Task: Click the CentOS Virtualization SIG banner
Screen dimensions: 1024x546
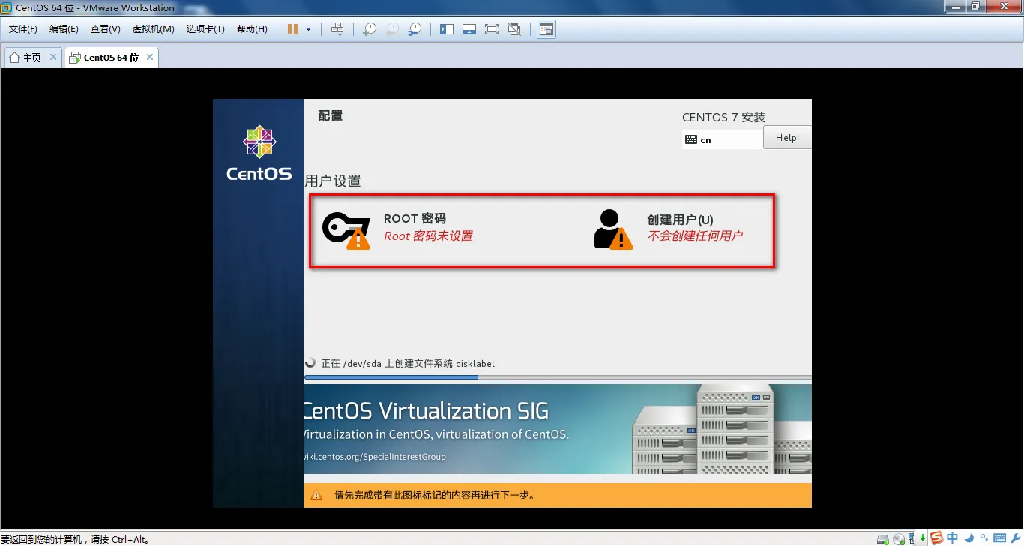Action: [x=558, y=429]
